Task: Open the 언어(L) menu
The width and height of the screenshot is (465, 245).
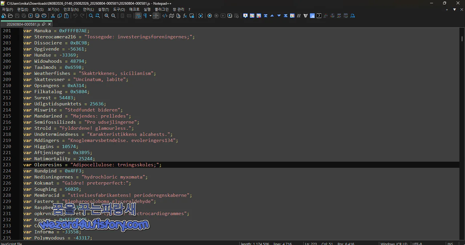Action: (88, 9)
